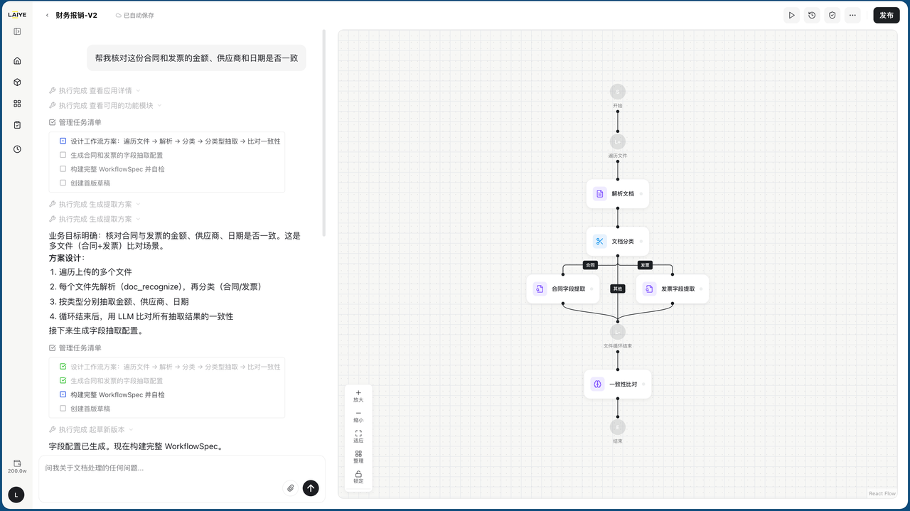The width and height of the screenshot is (910, 511).
Task: Select the 结束 end node
Action: 618,427
